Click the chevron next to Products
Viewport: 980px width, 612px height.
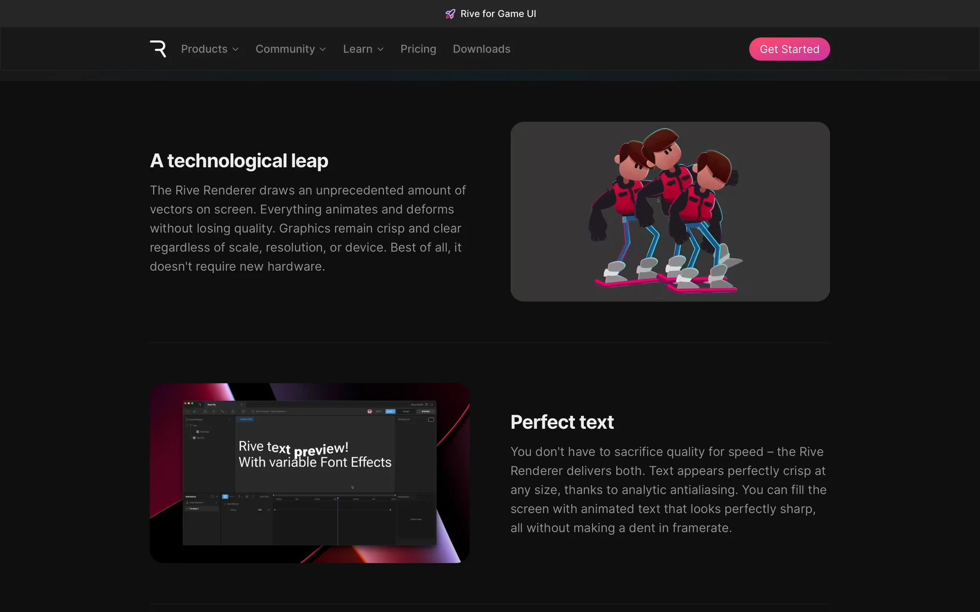click(235, 49)
